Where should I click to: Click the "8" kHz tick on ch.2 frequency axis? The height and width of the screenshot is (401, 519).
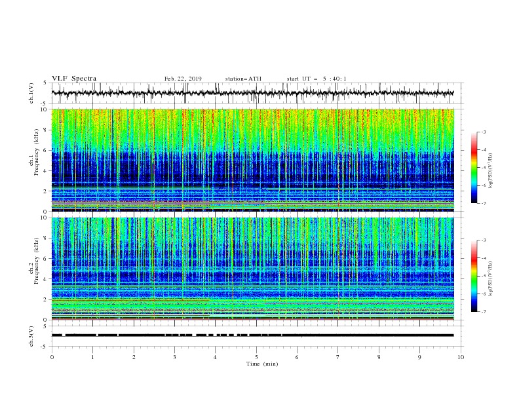pos(46,239)
